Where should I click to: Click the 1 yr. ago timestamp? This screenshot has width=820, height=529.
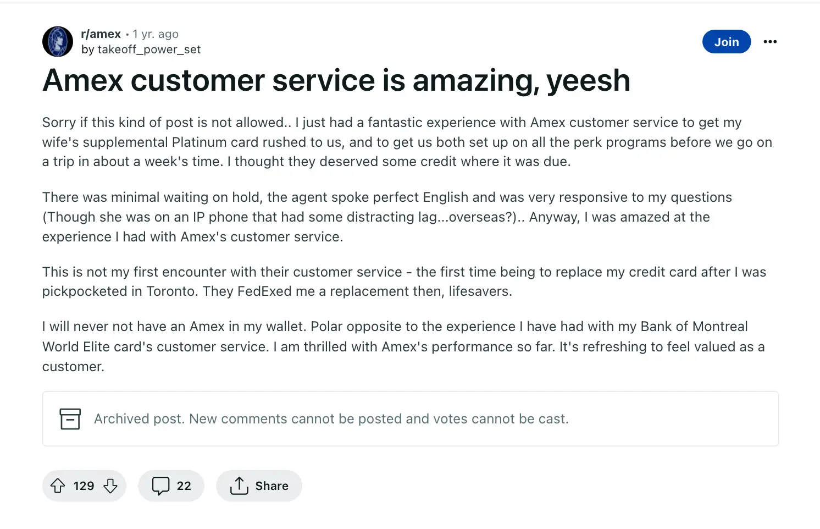[x=156, y=34]
